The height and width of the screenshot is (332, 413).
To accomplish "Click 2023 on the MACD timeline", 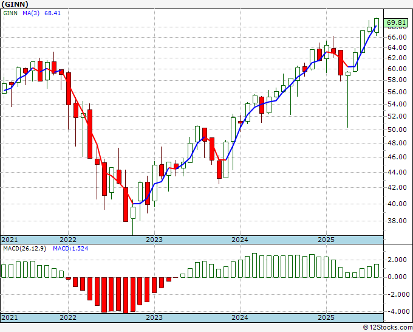I will click(154, 317).
